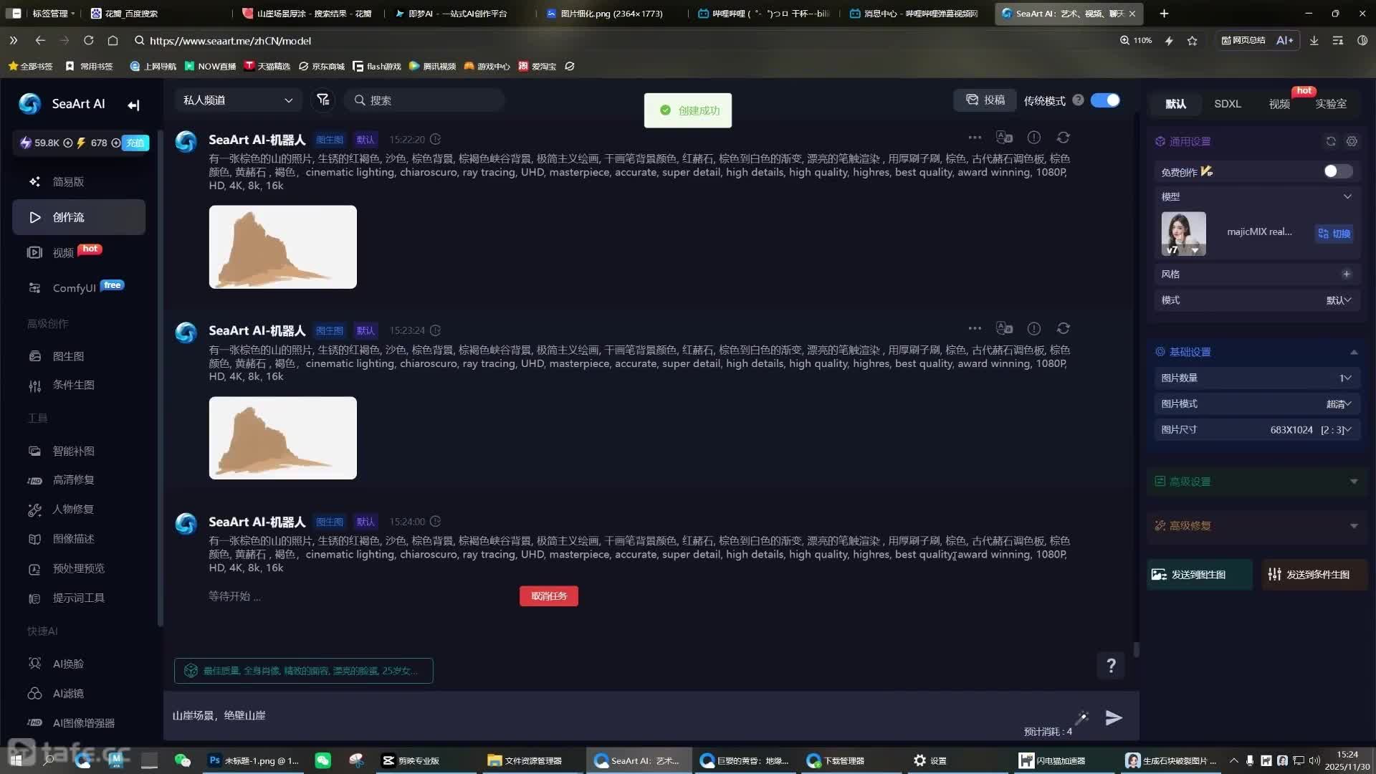
Task: Click the generated mountain image thumbnail
Action: pyautogui.click(x=282, y=247)
